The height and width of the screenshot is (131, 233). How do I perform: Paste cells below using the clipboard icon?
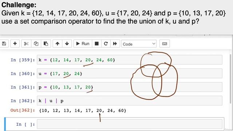[x=46, y=44]
